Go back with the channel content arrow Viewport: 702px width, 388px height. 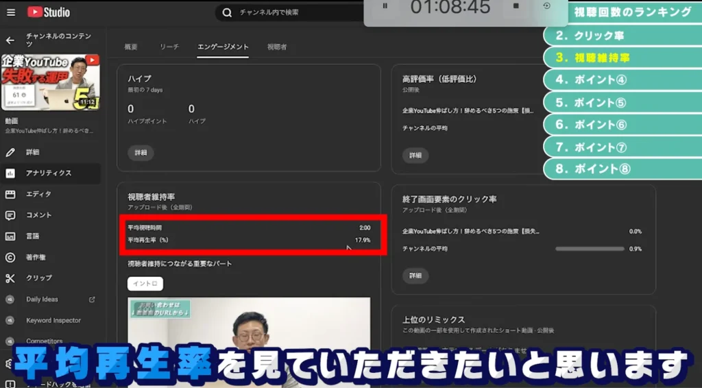tap(10, 40)
